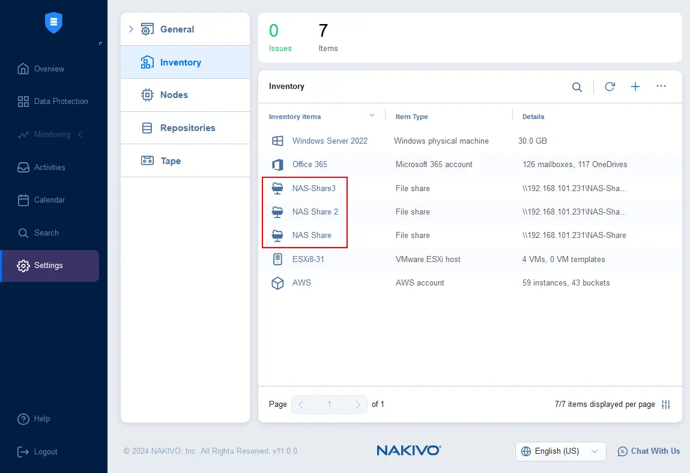Click the AWS cube icon
Screen dimensions: 690x473
click(x=277, y=282)
